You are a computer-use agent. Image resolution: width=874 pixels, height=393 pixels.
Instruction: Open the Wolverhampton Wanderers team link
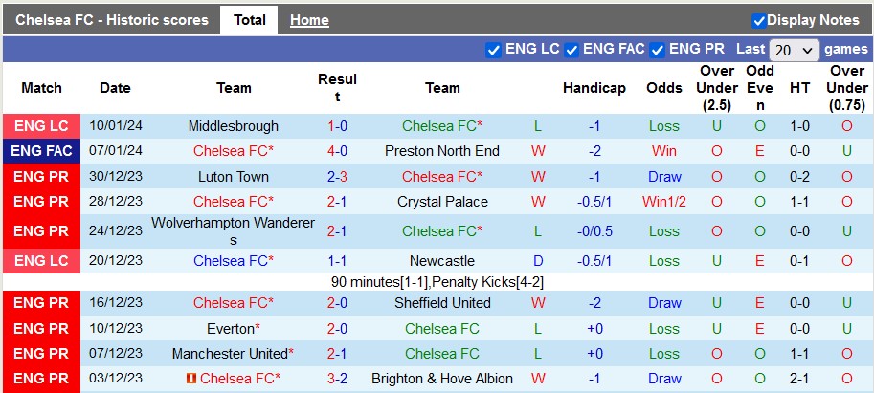click(234, 230)
